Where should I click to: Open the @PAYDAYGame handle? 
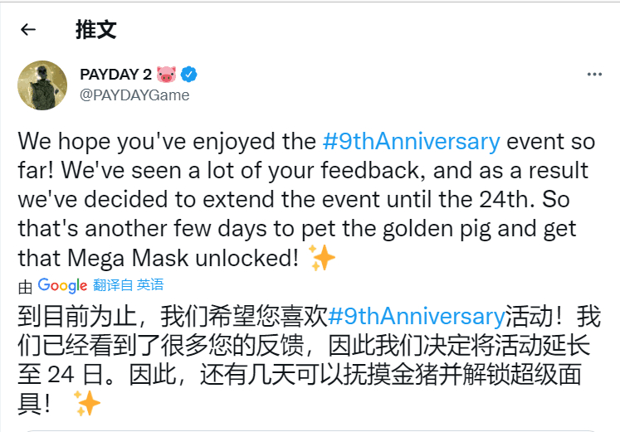(134, 95)
